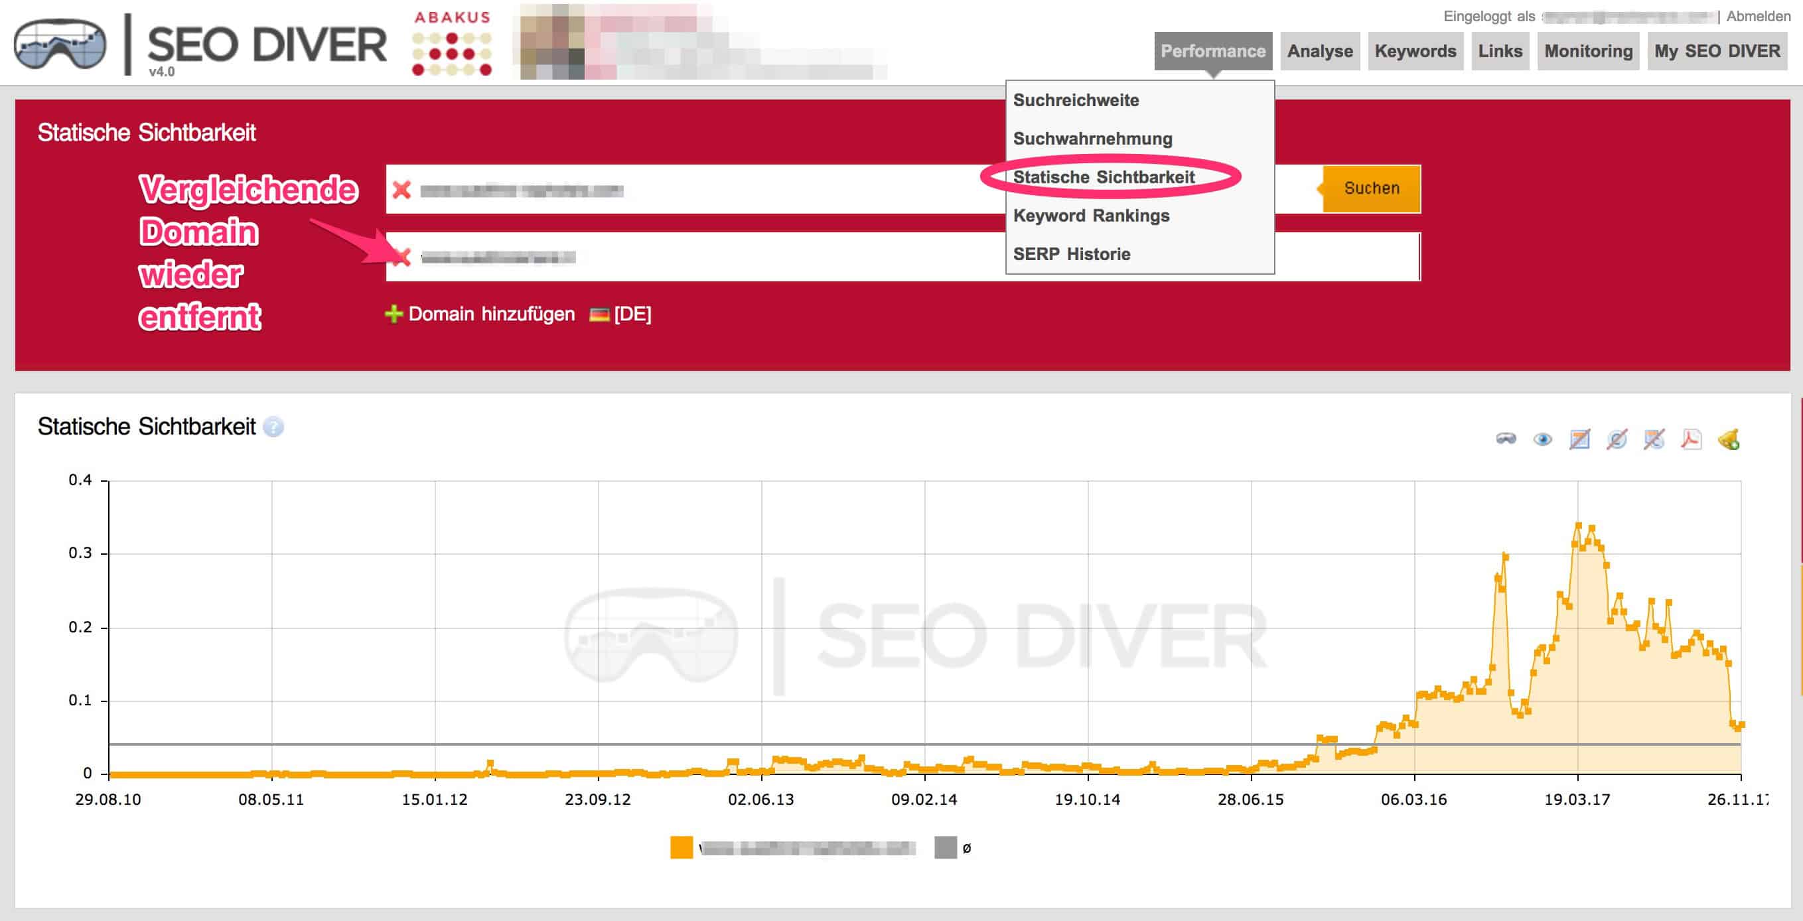Image resolution: width=1803 pixels, height=921 pixels.
Task: Click the green plus Domain hinzufügen icon
Action: click(x=394, y=315)
